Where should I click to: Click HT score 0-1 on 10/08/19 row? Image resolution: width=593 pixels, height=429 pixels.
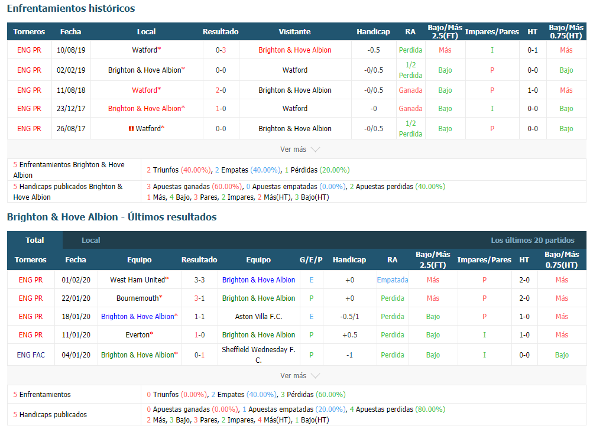[533, 50]
